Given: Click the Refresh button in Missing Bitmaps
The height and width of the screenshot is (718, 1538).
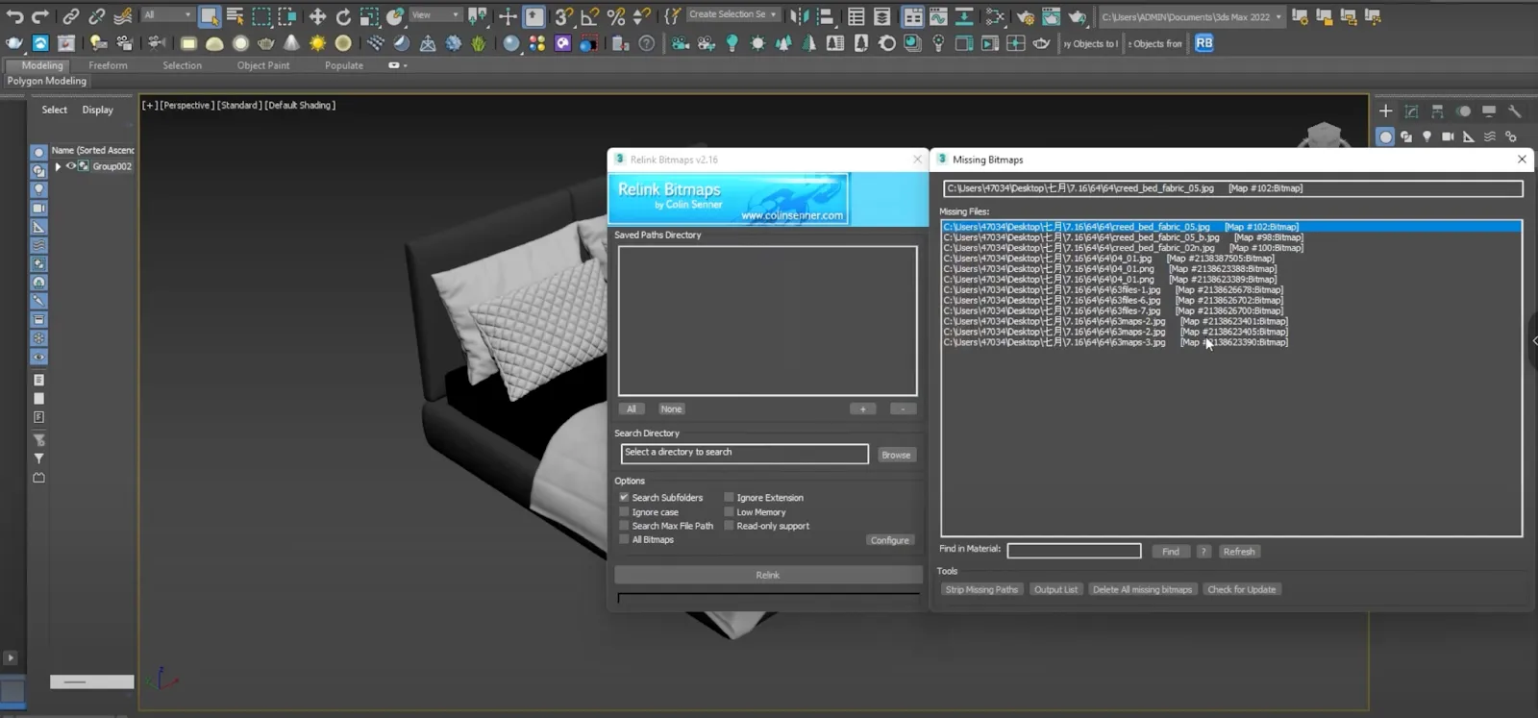Looking at the screenshot, I should (1239, 552).
